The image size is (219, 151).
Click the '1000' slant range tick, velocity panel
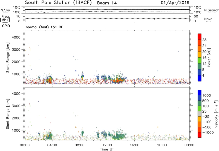point(16,131)
